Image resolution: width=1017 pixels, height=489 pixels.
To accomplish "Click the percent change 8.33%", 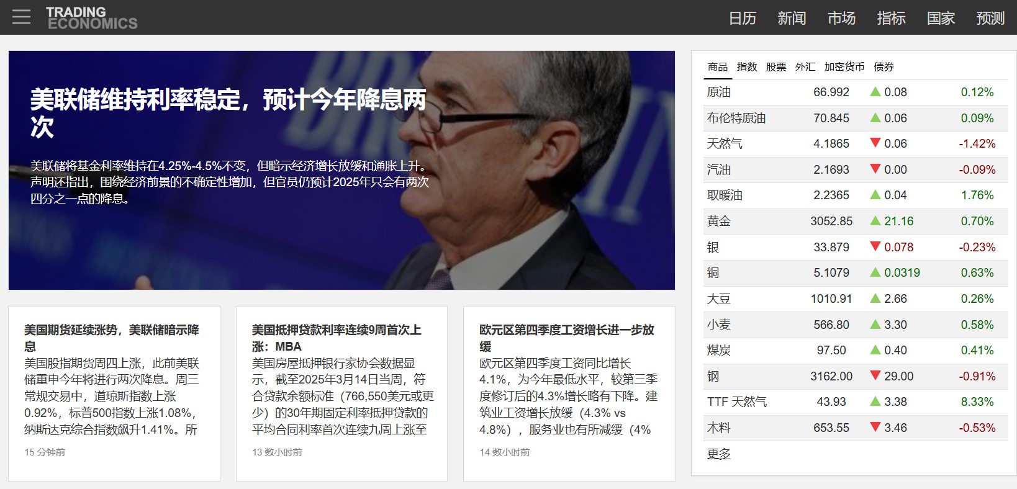I will pyautogui.click(x=977, y=402).
